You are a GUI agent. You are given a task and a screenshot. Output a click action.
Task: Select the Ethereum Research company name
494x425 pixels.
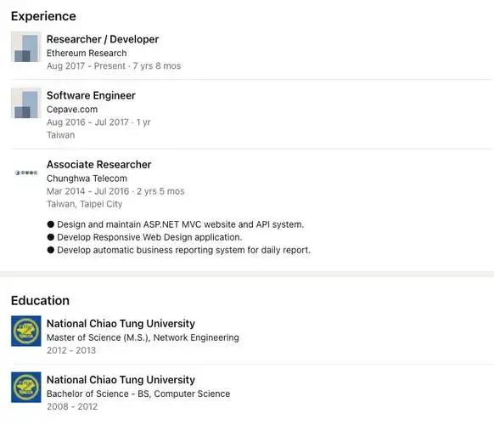87,53
